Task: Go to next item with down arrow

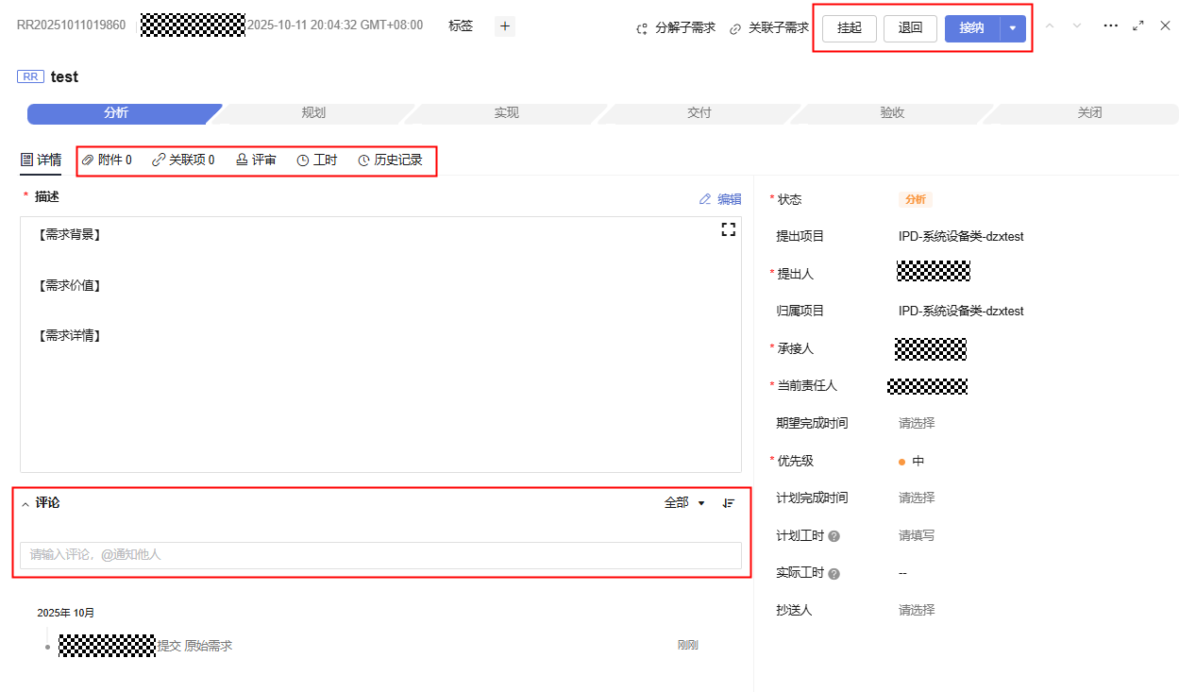Action: [1077, 26]
